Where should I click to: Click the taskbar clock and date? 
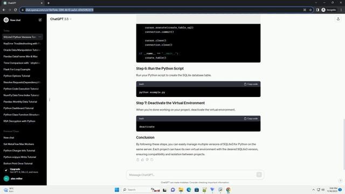332,190
